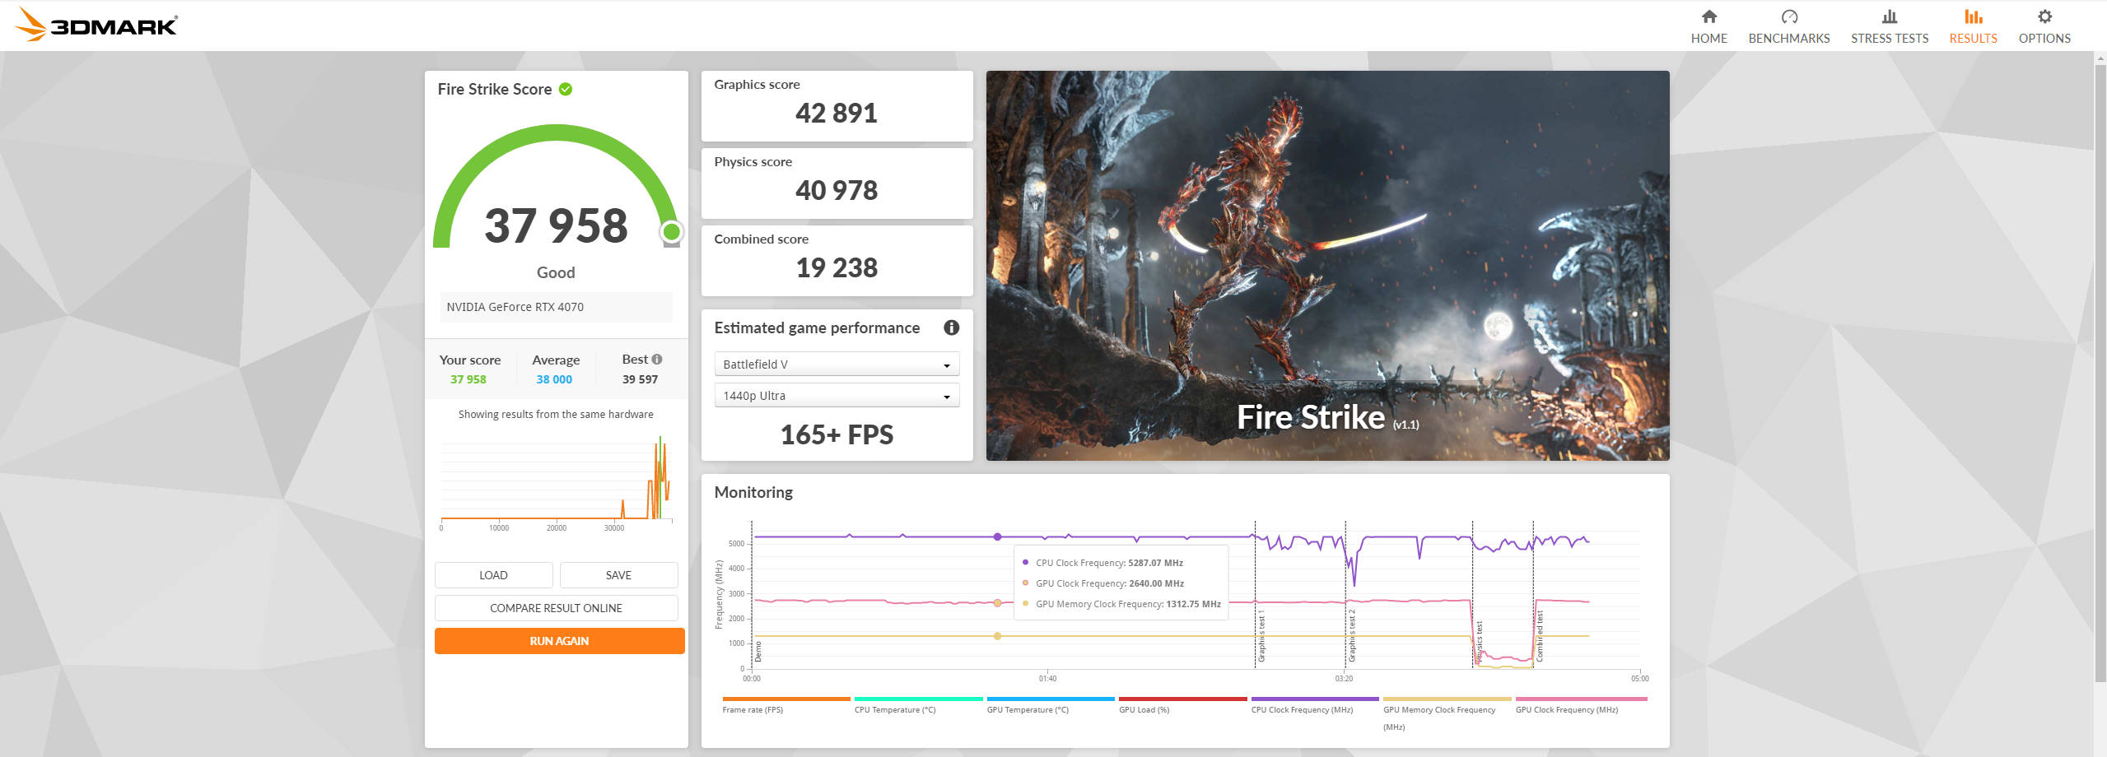Screen dimensions: 2107x757
Task: Click the Estimated game performance info icon
Action: pos(952,327)
